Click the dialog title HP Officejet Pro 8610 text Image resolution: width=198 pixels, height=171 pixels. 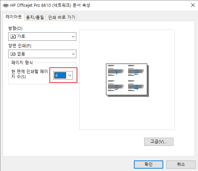pos(50,5)
